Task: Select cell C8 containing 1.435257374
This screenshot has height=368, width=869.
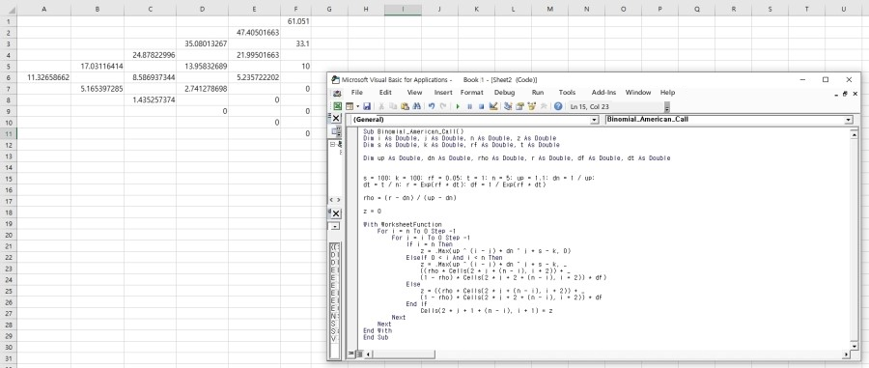Action: (151, 99)
